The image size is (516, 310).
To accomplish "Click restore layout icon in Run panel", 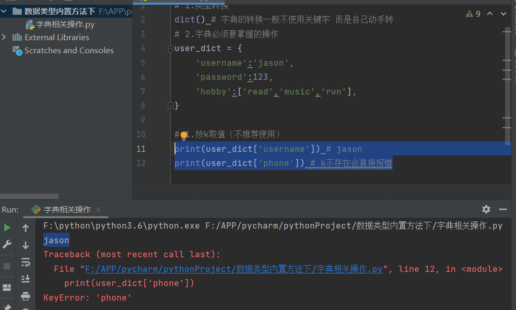I will [7, 288].
